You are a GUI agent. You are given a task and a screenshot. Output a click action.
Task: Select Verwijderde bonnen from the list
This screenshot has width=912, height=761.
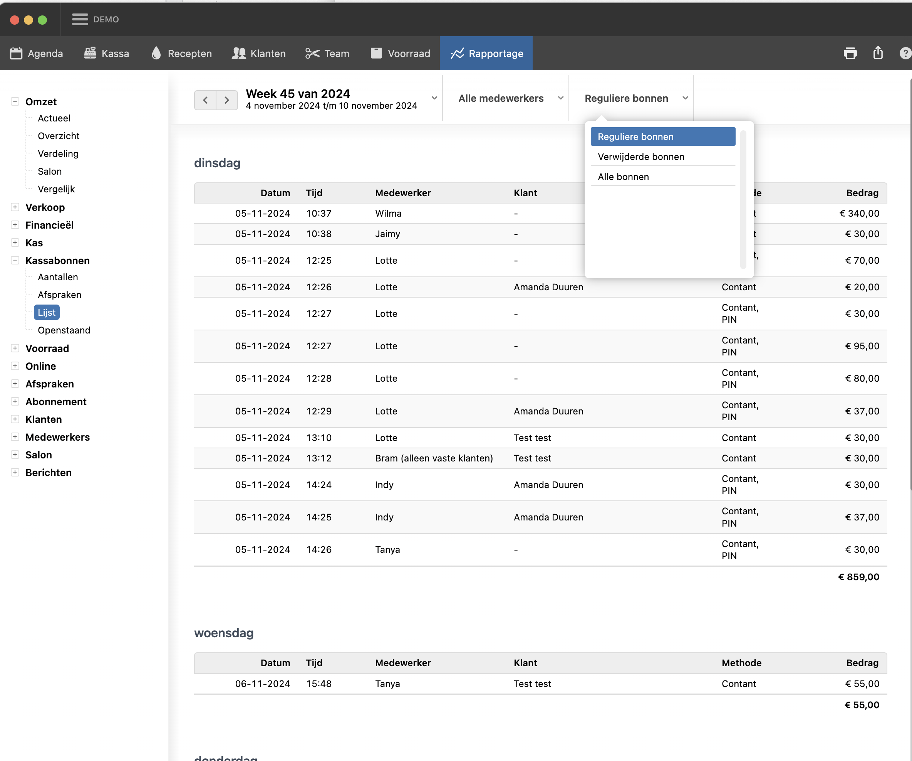[x=640, y=157]
